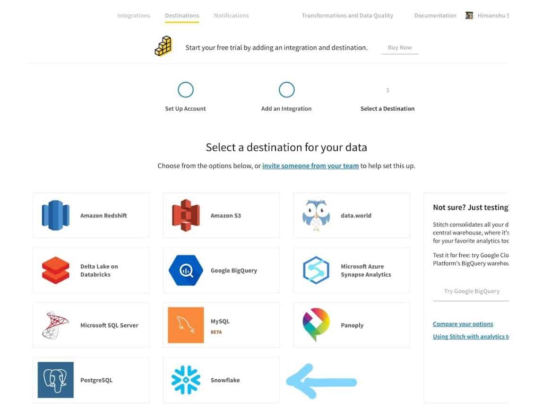
Task: Open Using Stitch with analytics link
Action: click(x=471, y=336)
